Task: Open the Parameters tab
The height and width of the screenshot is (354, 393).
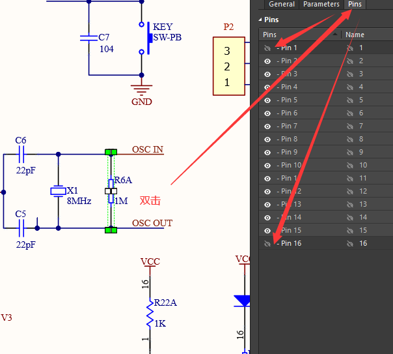Action: click(321, 5)
